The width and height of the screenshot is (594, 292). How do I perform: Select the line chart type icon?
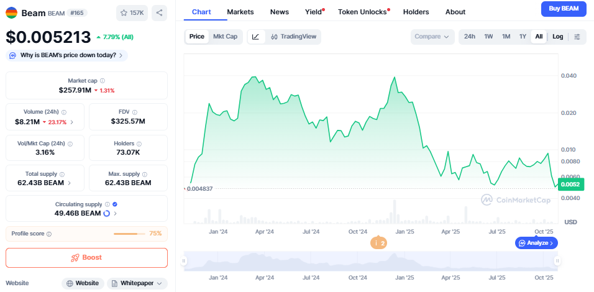point(256,37)
